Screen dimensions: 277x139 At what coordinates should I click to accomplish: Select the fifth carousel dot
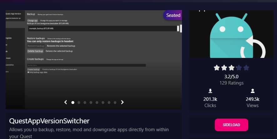[97, 102]
